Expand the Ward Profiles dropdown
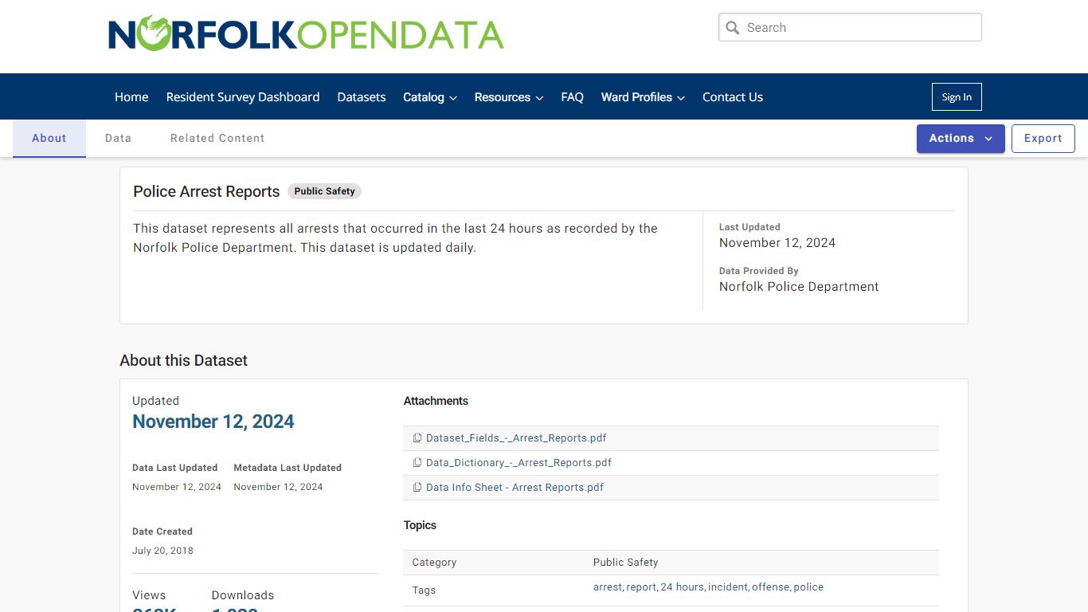Viewport: 1088px width, 612px height. tap(643, 97)
